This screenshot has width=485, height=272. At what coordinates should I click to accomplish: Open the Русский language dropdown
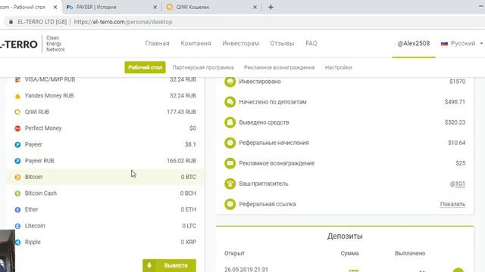coord(462,44)
